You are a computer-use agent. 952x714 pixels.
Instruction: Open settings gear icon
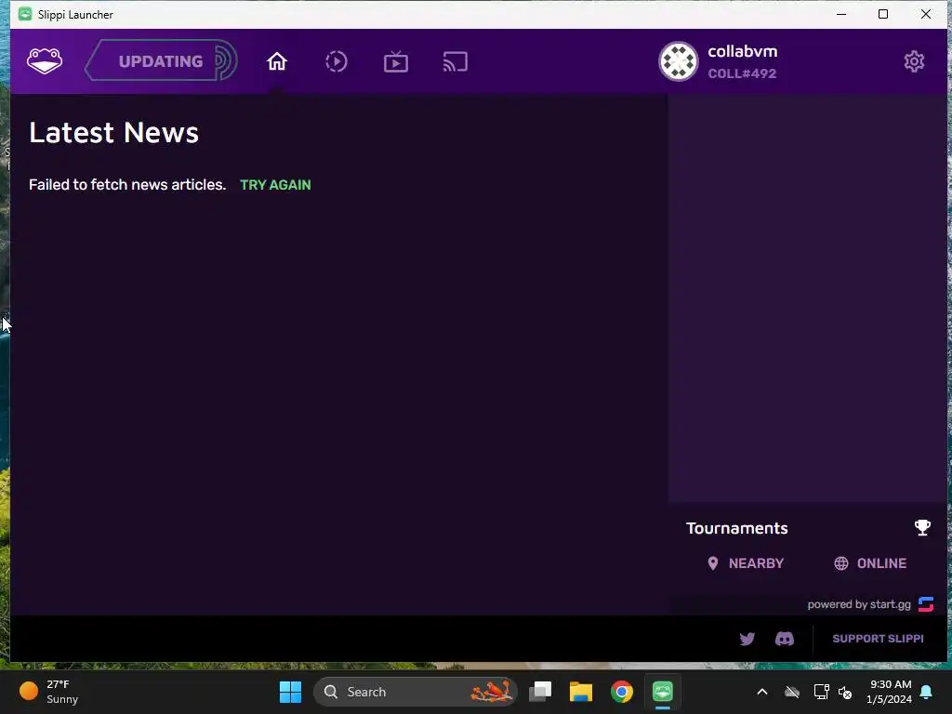click(914, 61)
